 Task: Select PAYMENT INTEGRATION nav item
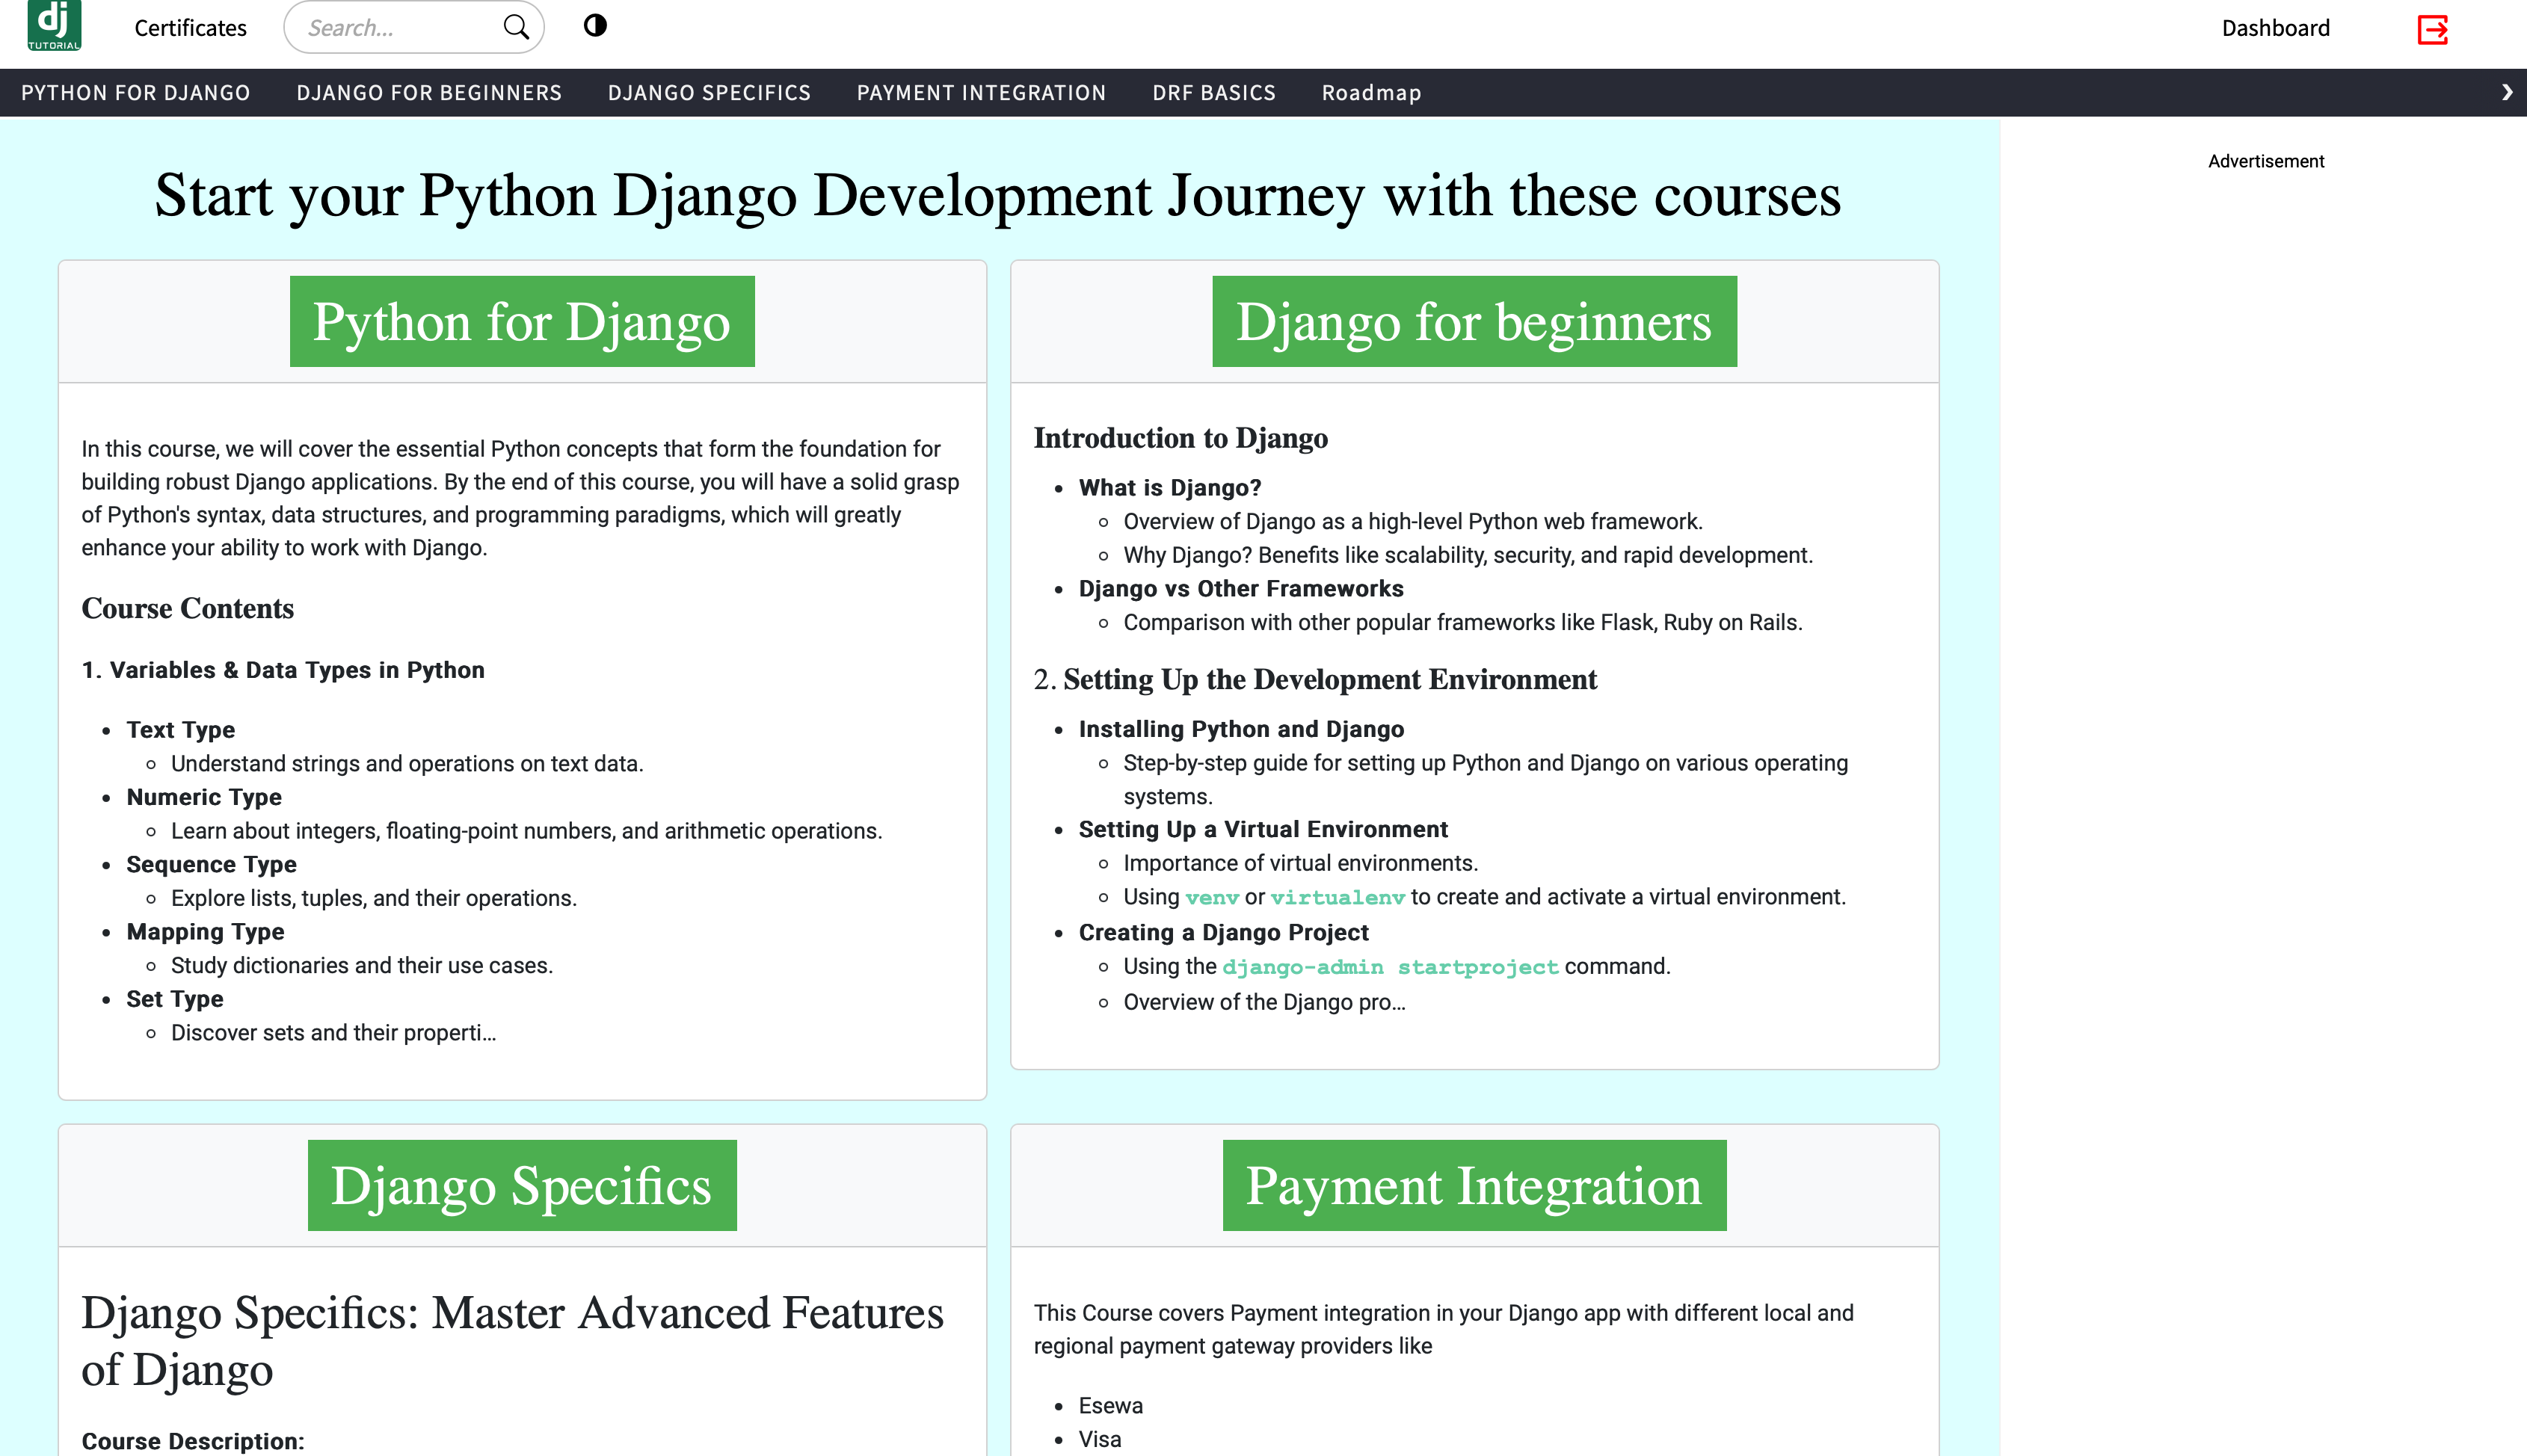point(981,93)
